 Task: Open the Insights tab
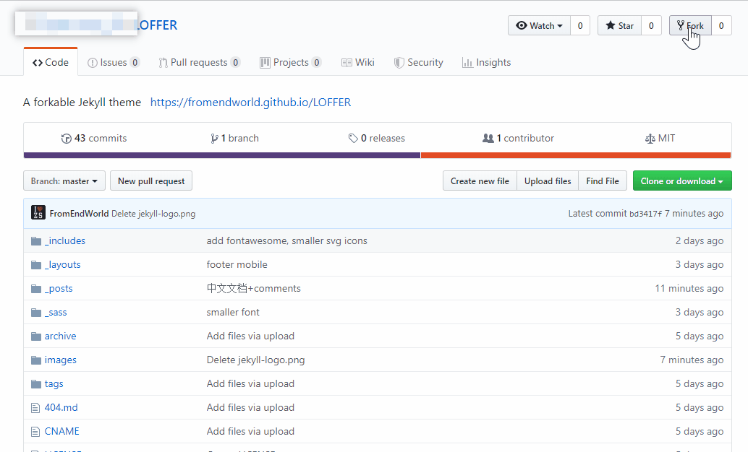pos(486,62)
